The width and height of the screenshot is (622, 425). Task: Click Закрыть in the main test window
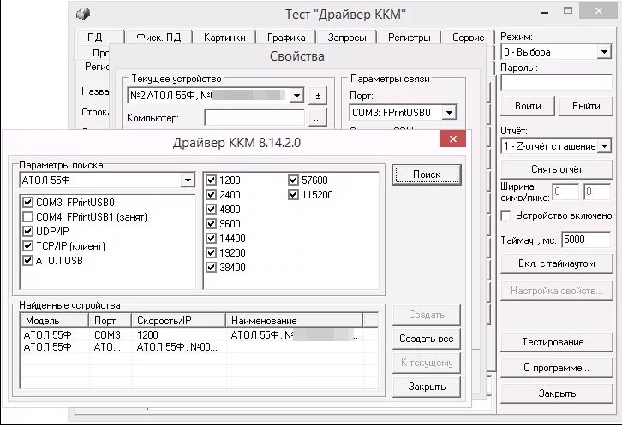pos(557,393)
